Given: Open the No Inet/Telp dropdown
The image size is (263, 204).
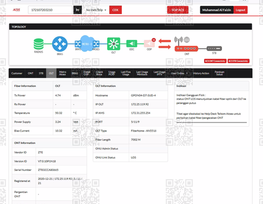Looking at the screenshot, I should point(96,10).
